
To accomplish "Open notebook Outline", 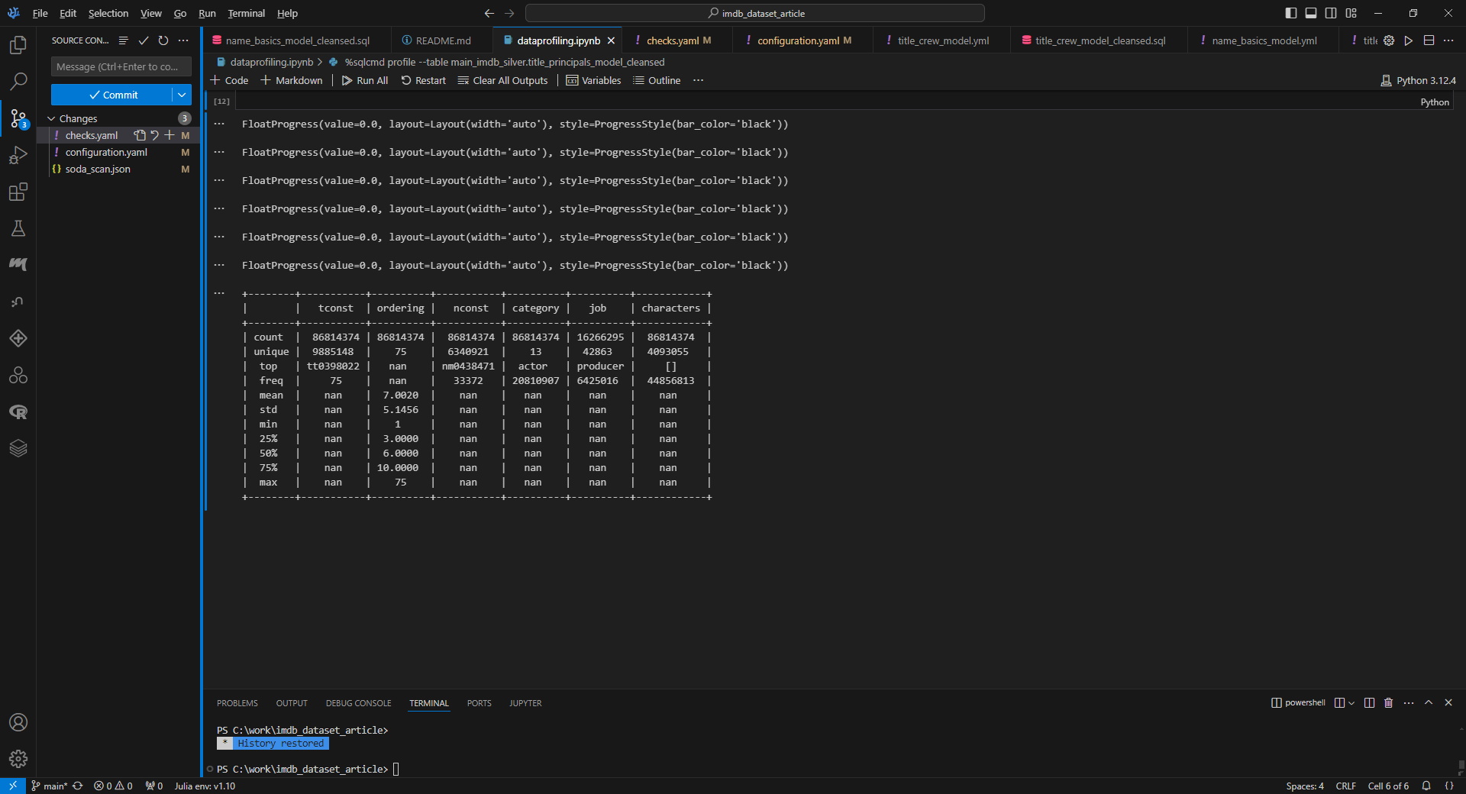I will [657, 80].
